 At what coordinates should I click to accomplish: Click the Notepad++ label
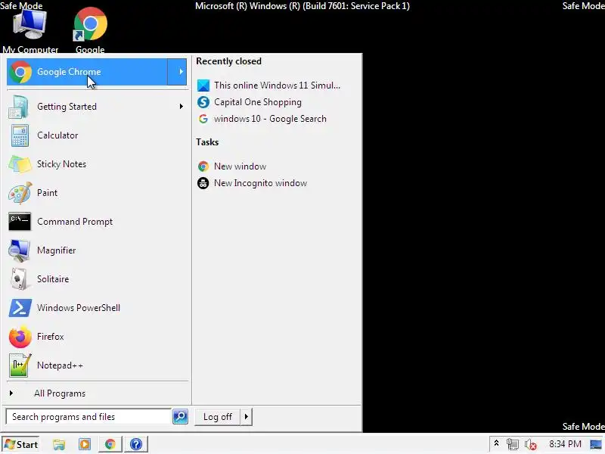(60, 365)
